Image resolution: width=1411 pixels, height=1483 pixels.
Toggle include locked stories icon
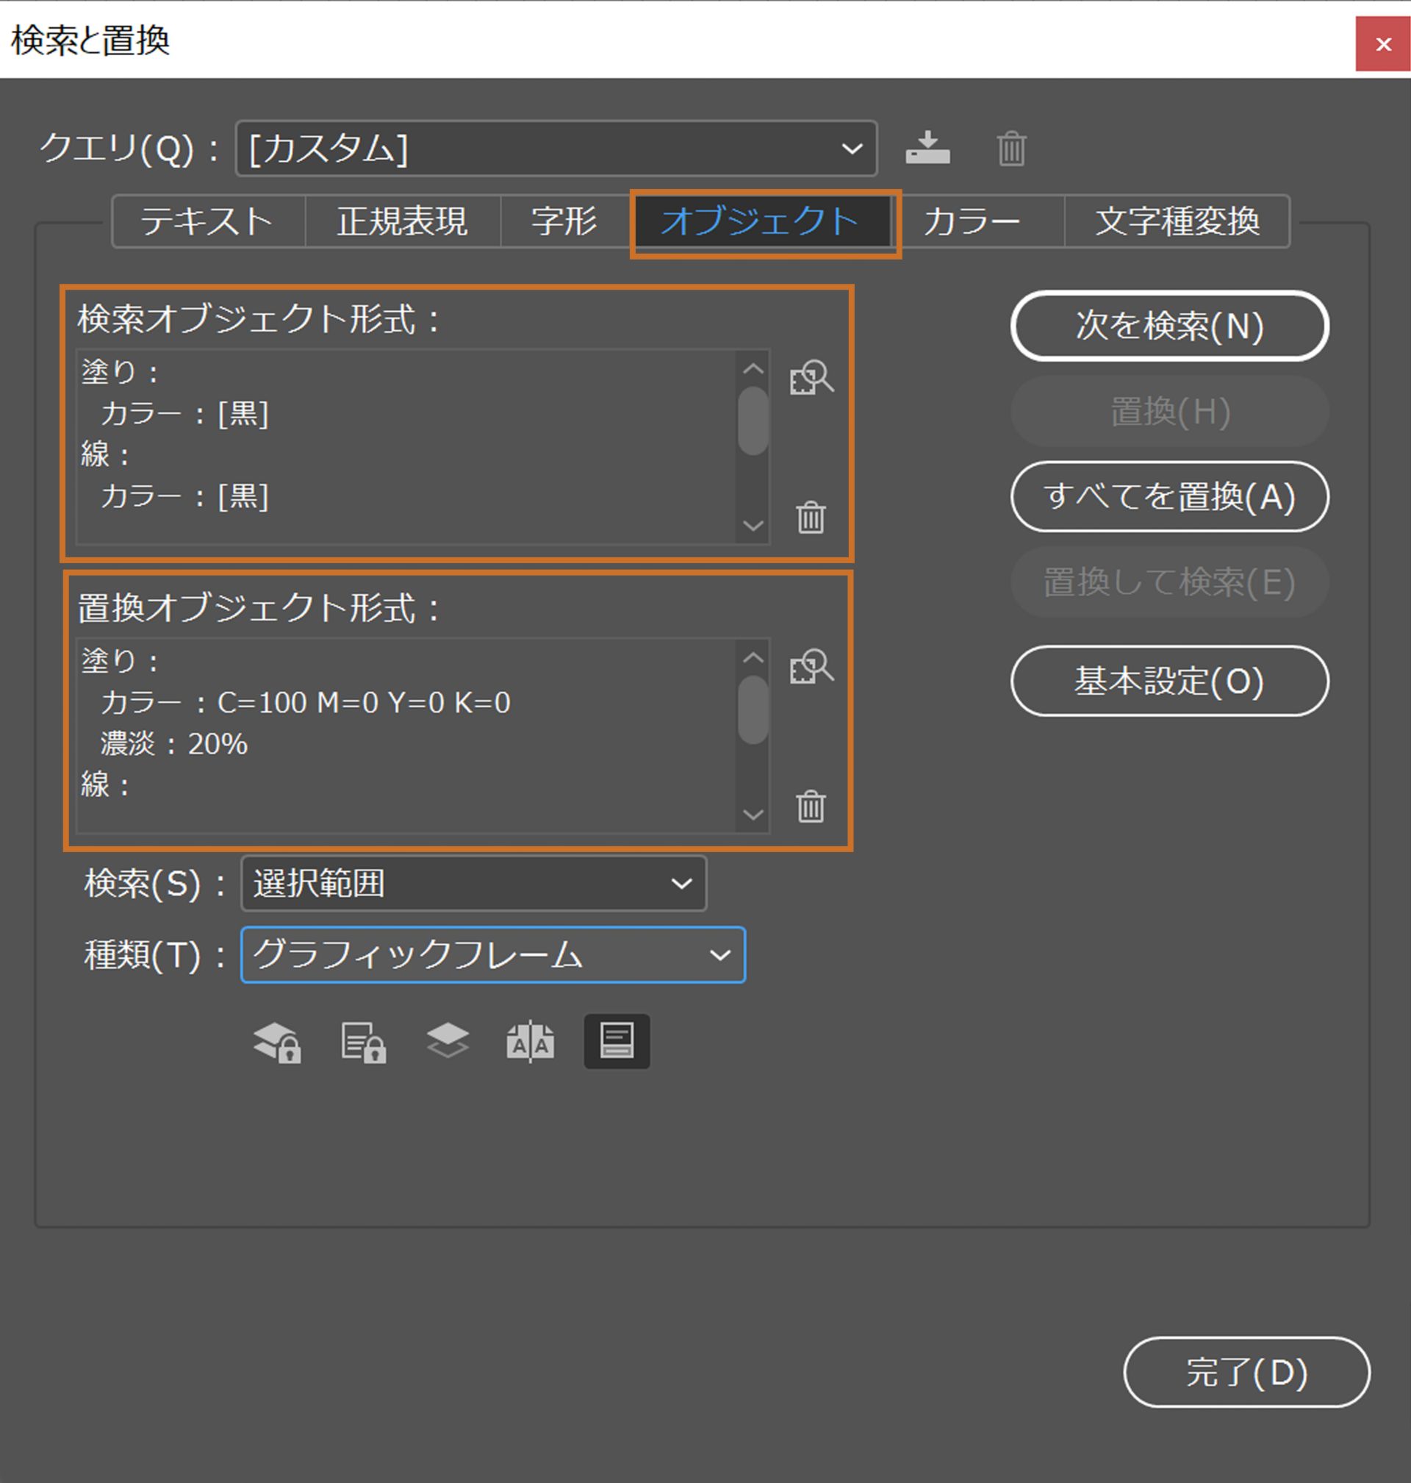pyautogui.click(x=363, y=1042)
